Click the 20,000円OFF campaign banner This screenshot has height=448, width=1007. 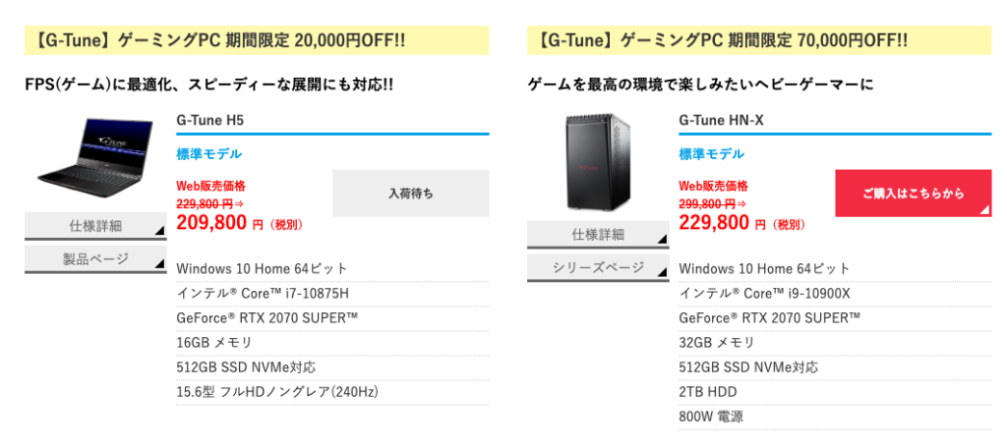pyautogui.click(x=257, y=40)
